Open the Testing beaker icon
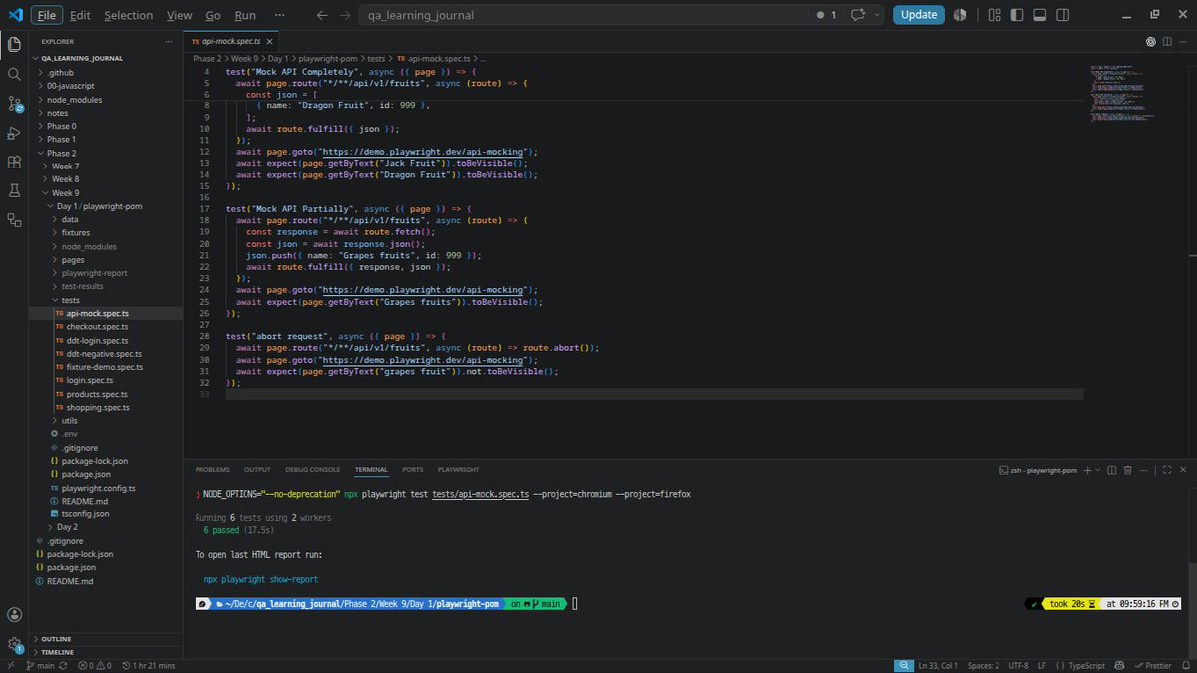This screenshot has height=673, width=1197. (x=14, y=190)
